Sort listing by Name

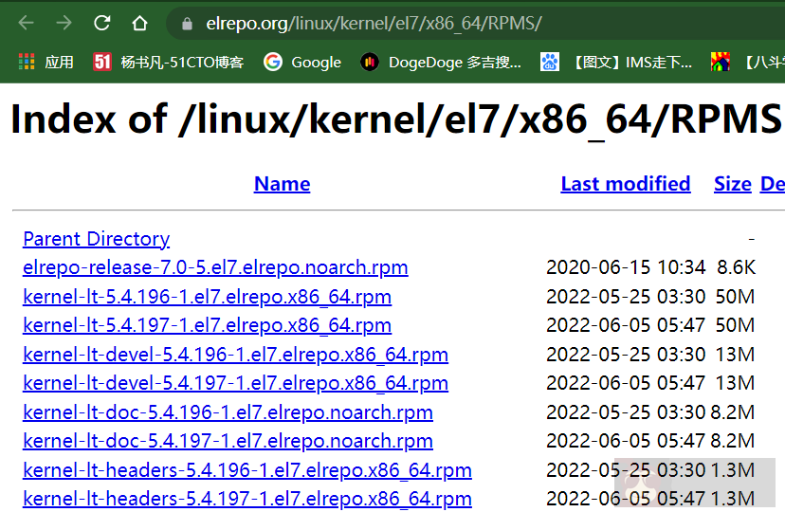coord(282,184)
